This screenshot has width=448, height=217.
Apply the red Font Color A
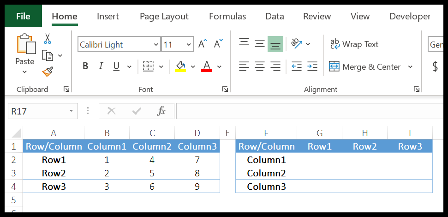(207, 66)
